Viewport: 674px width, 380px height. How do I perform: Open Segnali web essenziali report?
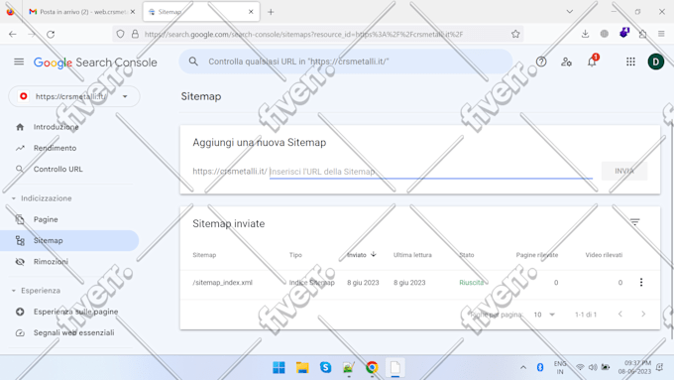[74, 332]
